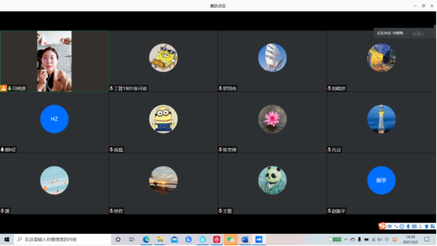Click the pink lotus flower avatar
437x246 pixels.
pyautogui.click(x=272, y=119)
